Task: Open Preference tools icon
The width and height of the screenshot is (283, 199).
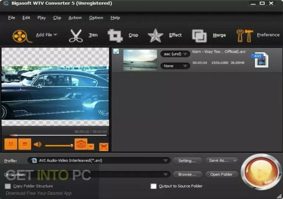Action: (x=244, y=36)
